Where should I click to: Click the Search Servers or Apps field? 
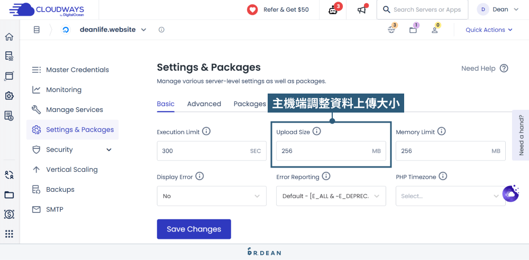[x=422, y=10]
